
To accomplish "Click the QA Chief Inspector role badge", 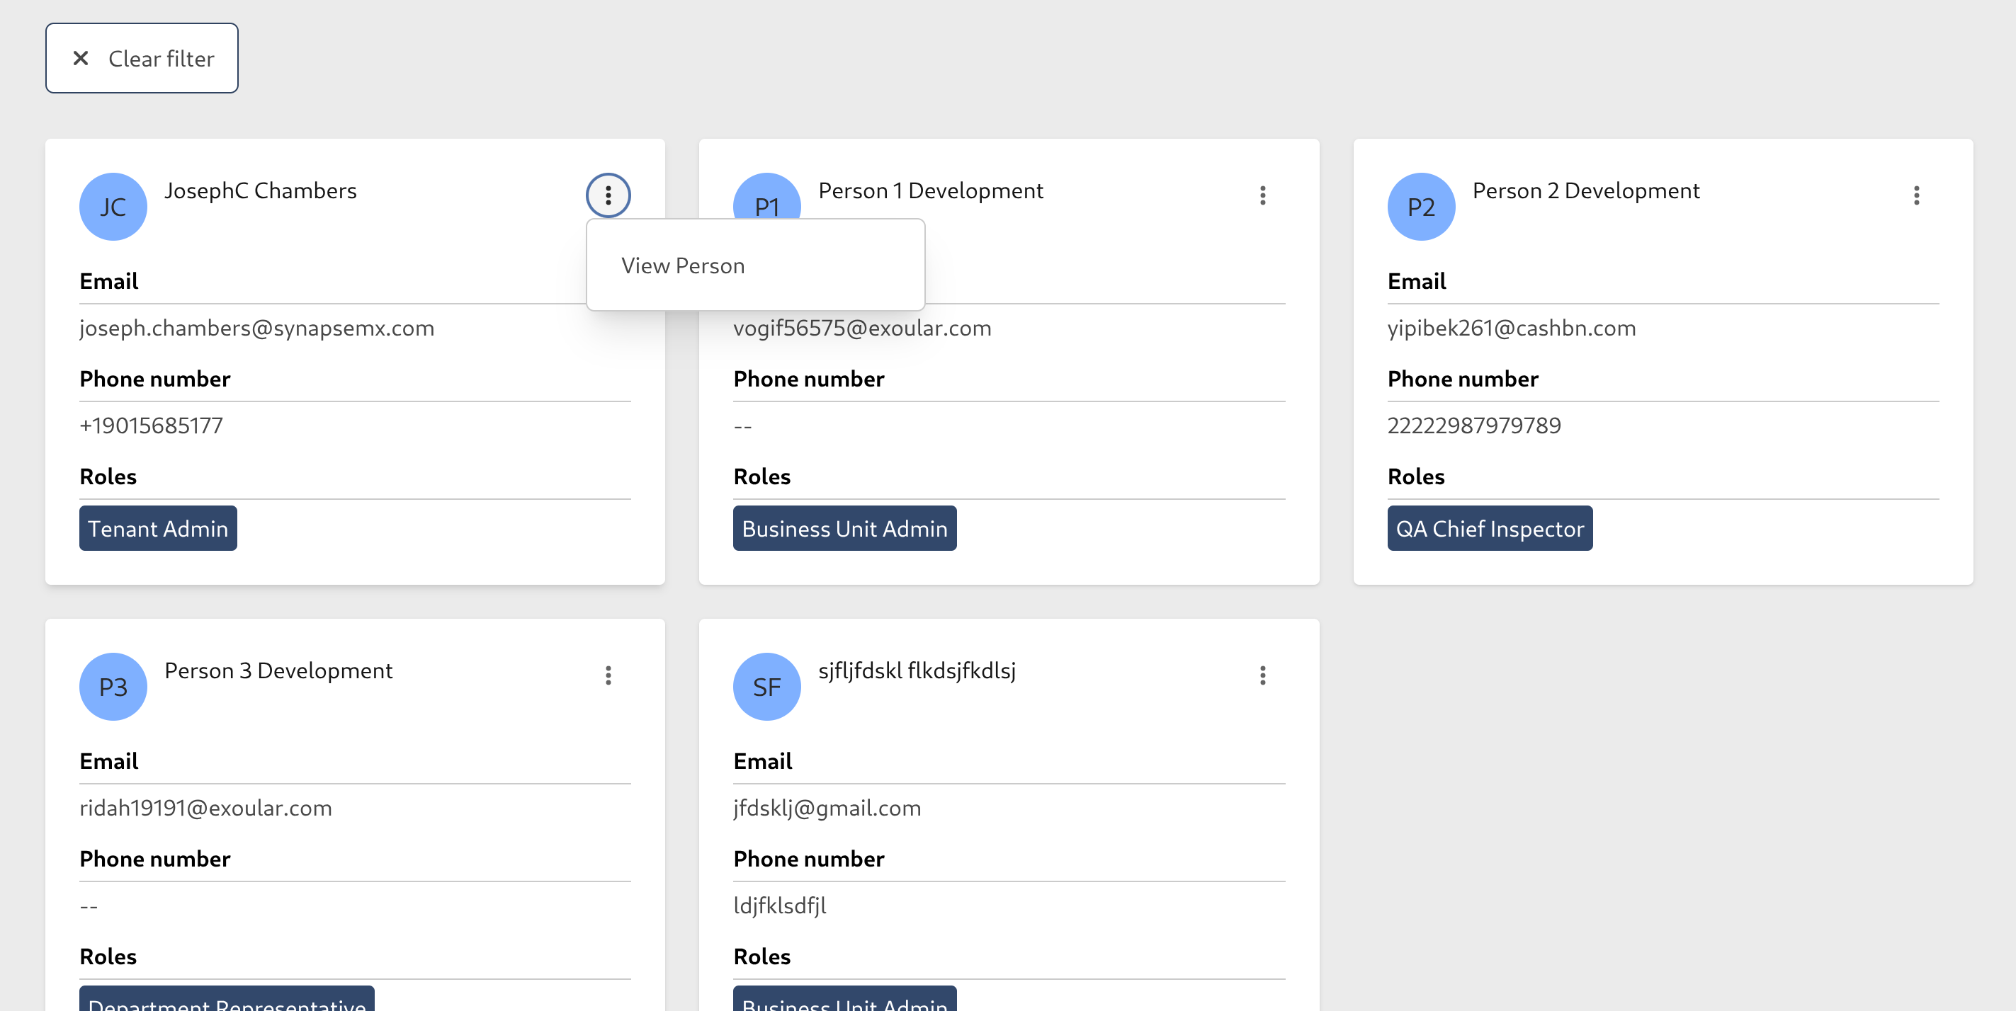I will (1489, 527).
